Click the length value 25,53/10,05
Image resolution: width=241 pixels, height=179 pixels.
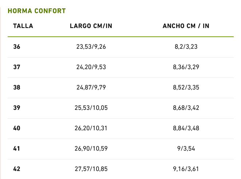pyautogui.click(x=91, y=108)
